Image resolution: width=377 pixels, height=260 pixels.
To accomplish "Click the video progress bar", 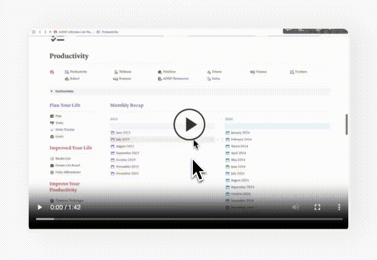I will coord(188,219).
